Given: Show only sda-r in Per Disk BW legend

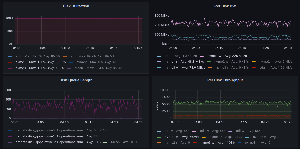Looking at the screenshot, I should (263, 68).
